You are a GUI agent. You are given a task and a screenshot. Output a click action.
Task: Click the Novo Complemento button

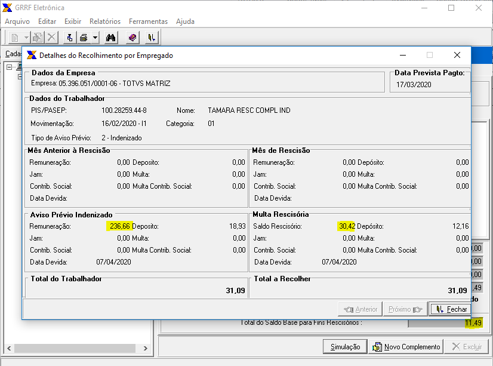point(406,346)
